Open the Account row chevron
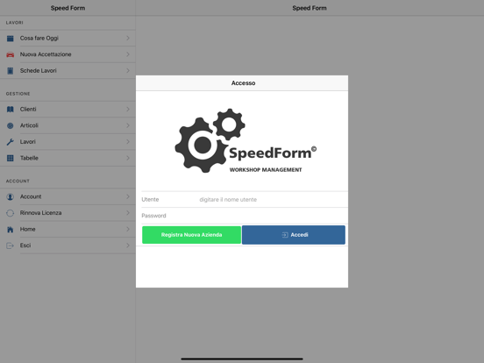This screenshot has width=484, height=363. (x=128, y=196)
